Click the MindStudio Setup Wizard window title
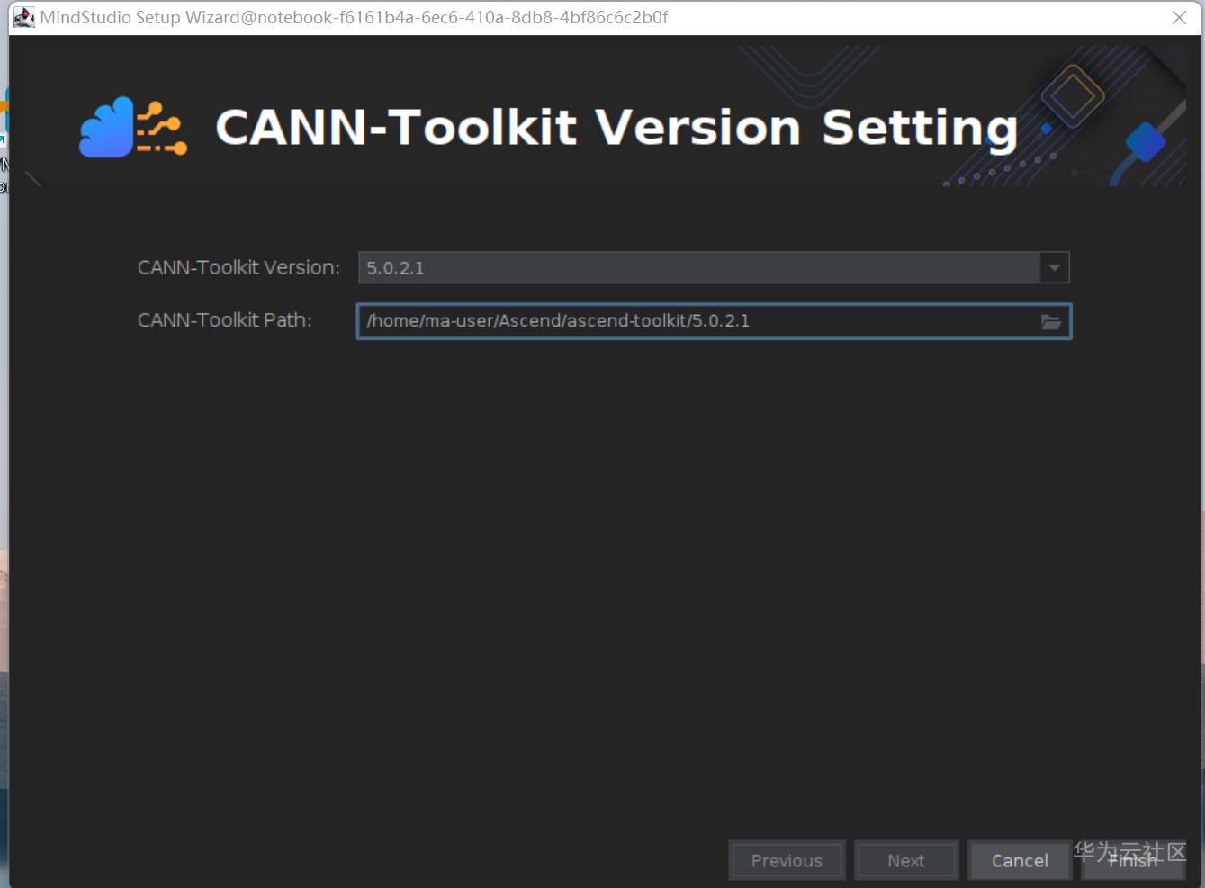Image resolution: width=1205 pixels, height=888 pixels. tap(354, 17)
